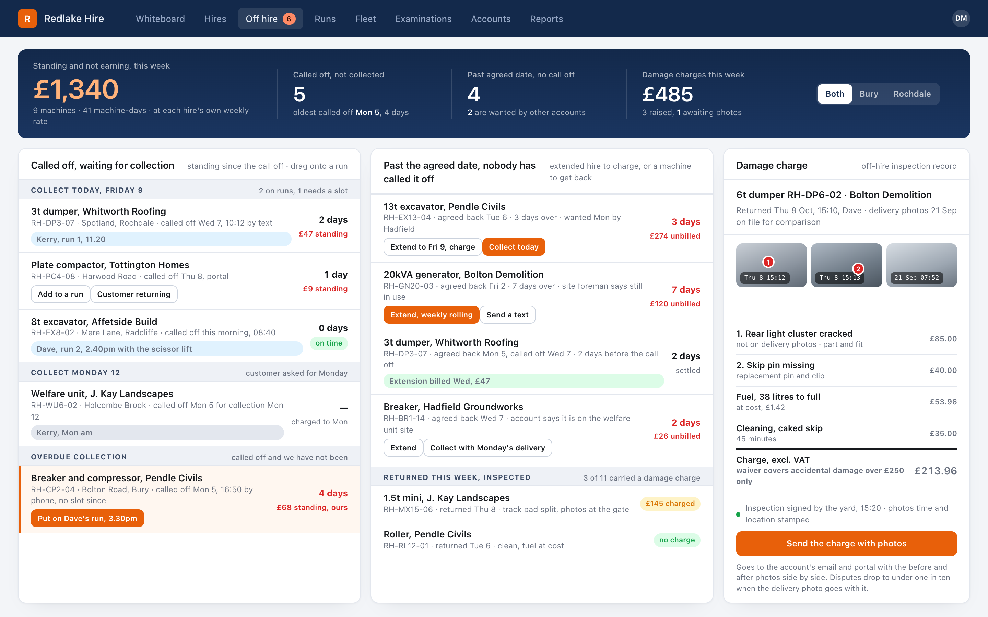
Task: Send a text about the 20kVA generator
Action: [507, 315]
